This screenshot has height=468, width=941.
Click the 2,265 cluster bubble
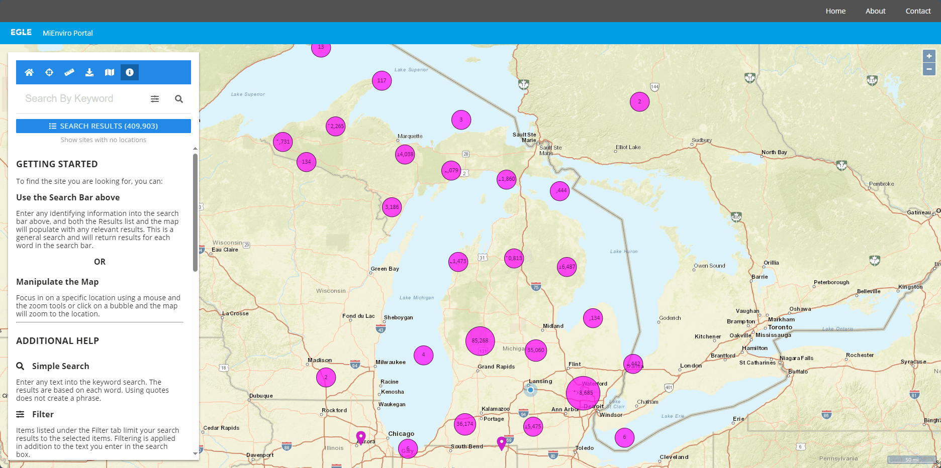336,126
